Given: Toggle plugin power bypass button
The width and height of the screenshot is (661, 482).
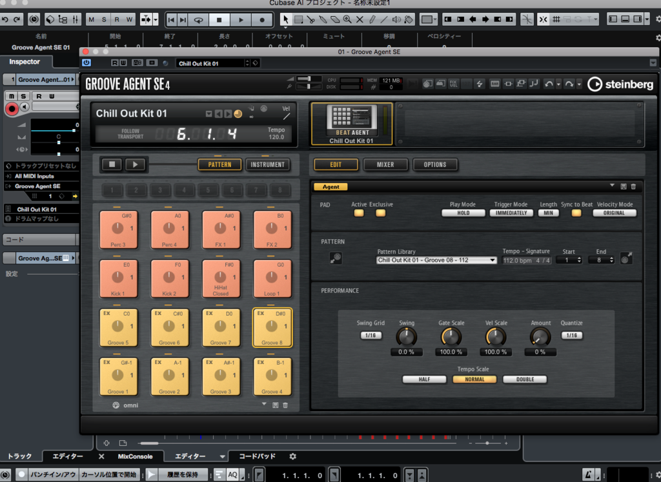Looking at the screenshot, I should (86, 63).
